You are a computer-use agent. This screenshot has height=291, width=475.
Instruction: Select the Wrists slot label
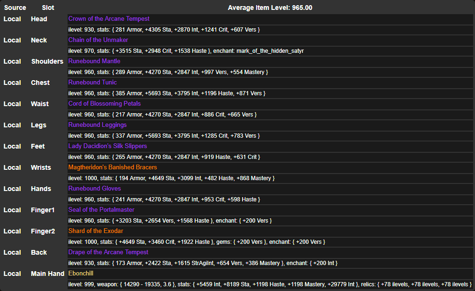click(41, 167)
